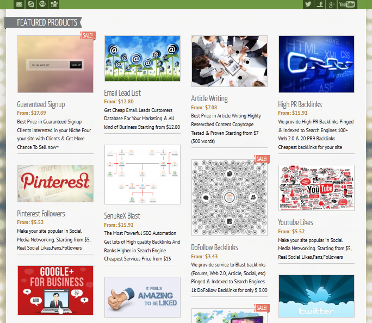Open the Guaranteed Signup product image
This screenshot has height=323, width=372.
(x=55, y=64)
